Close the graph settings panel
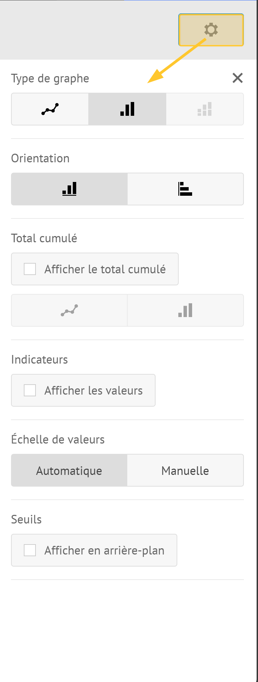258x682 pixels. click(238, 78)
